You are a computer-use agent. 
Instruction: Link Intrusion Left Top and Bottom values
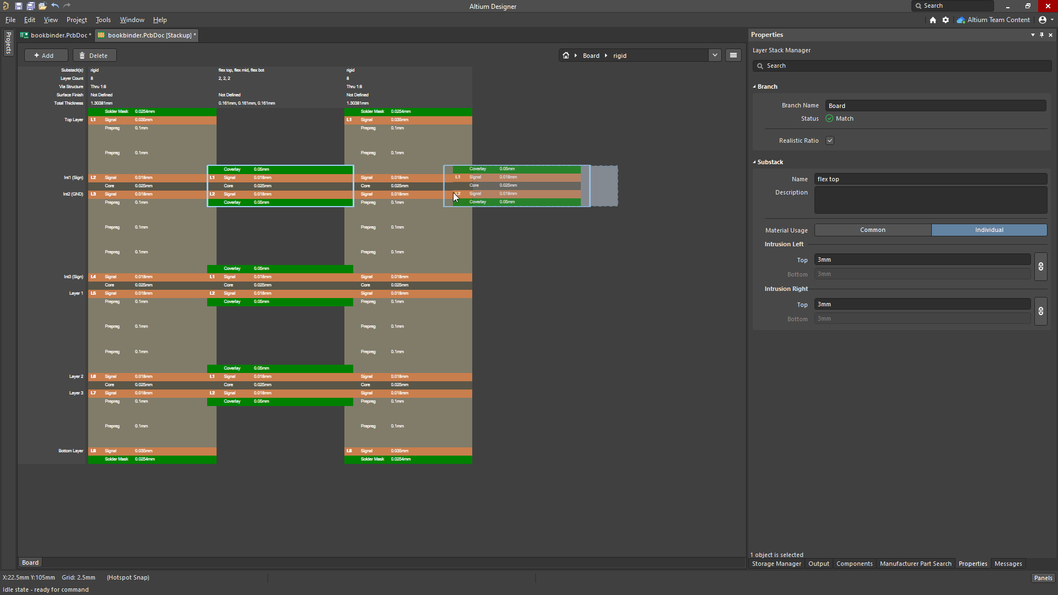[1040, 267]
